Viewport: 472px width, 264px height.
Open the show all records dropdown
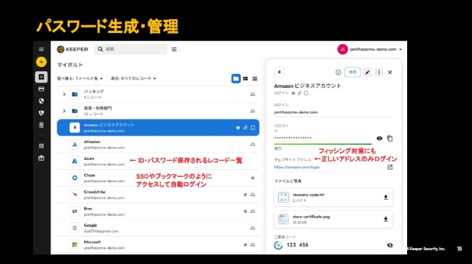point(133,78)
